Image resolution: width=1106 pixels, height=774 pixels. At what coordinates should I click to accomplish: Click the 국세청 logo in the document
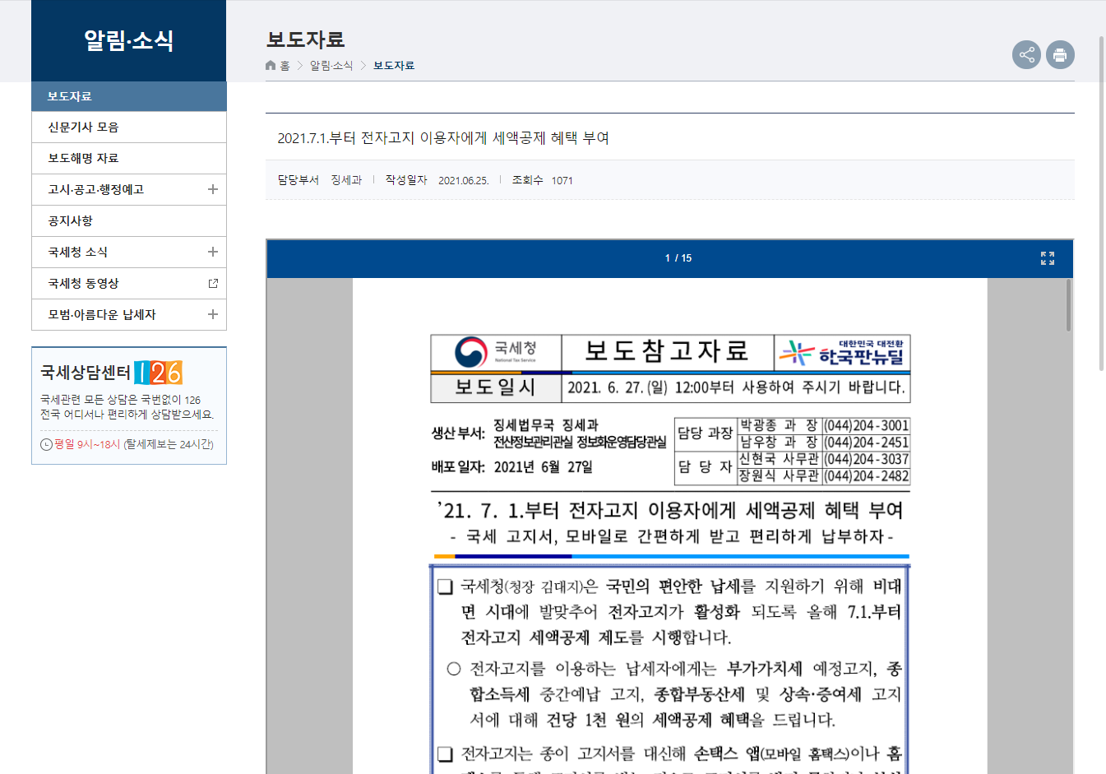point(496,353)
